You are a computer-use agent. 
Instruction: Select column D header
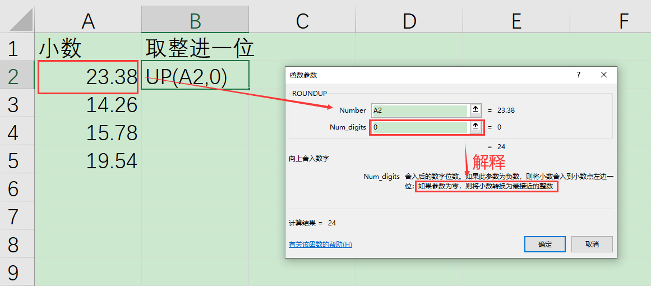[409, 20]
